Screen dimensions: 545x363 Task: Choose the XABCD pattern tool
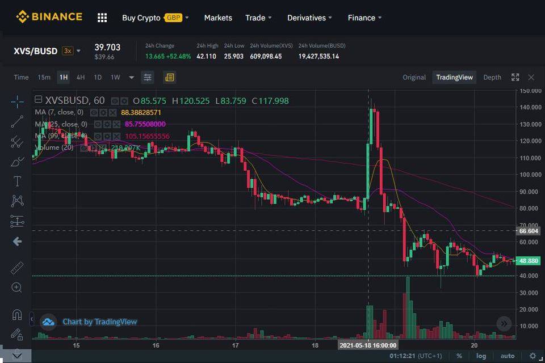pos(17,200)
